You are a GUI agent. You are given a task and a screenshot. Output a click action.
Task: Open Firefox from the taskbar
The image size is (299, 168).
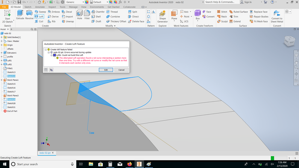[x=130, y=164]
